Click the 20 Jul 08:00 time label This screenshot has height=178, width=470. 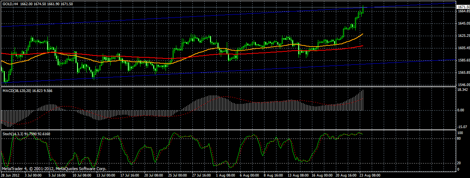click(153, 174)
